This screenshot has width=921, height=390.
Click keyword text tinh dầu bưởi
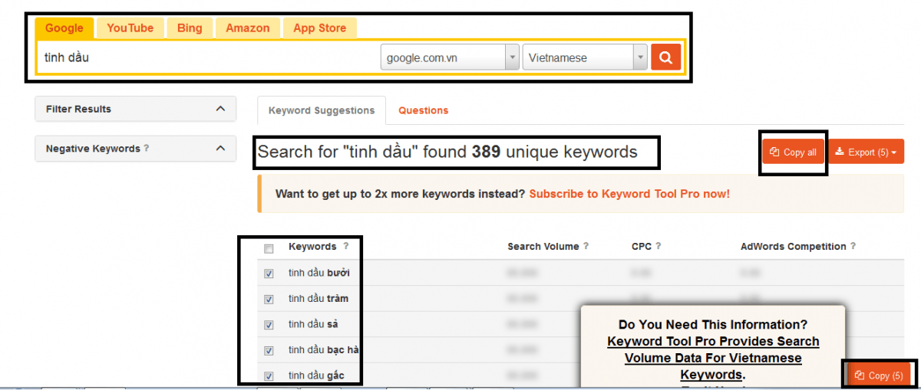319,273
